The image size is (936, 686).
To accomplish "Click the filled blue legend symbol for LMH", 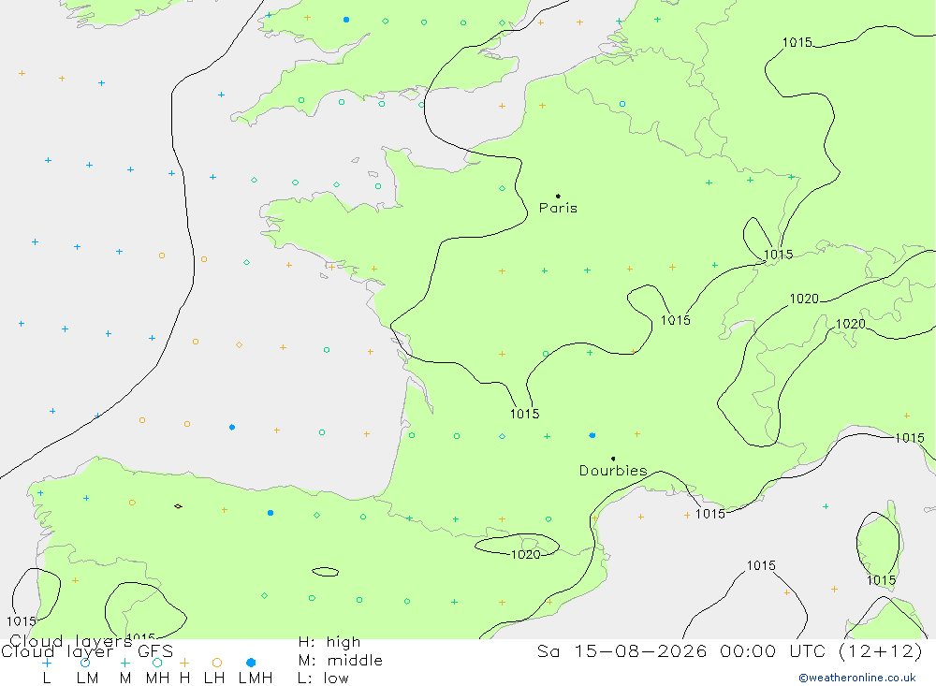I will [x=251, y=663].
